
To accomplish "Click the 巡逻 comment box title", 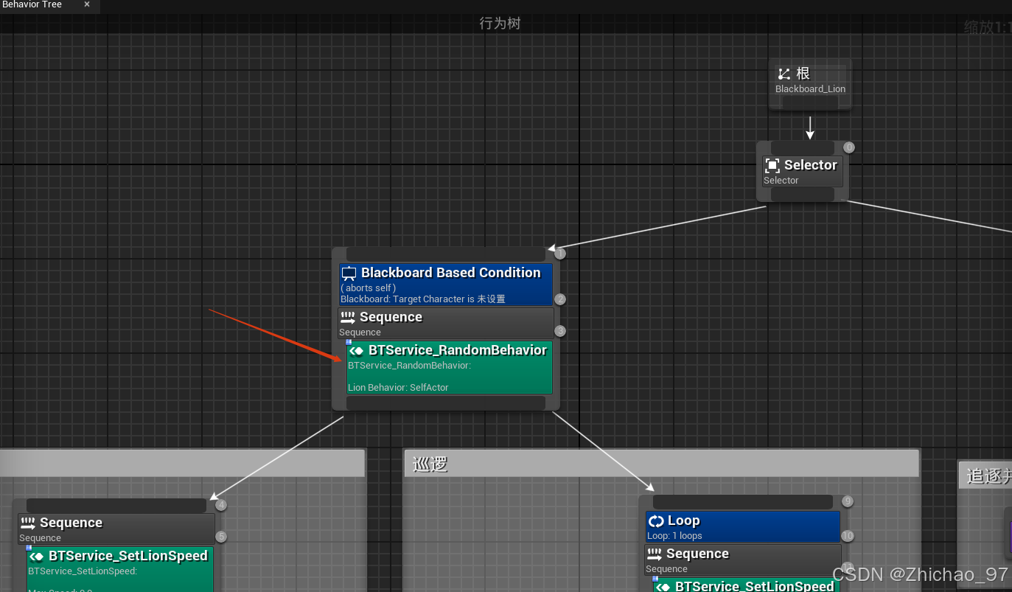I will tap(430, 464).
